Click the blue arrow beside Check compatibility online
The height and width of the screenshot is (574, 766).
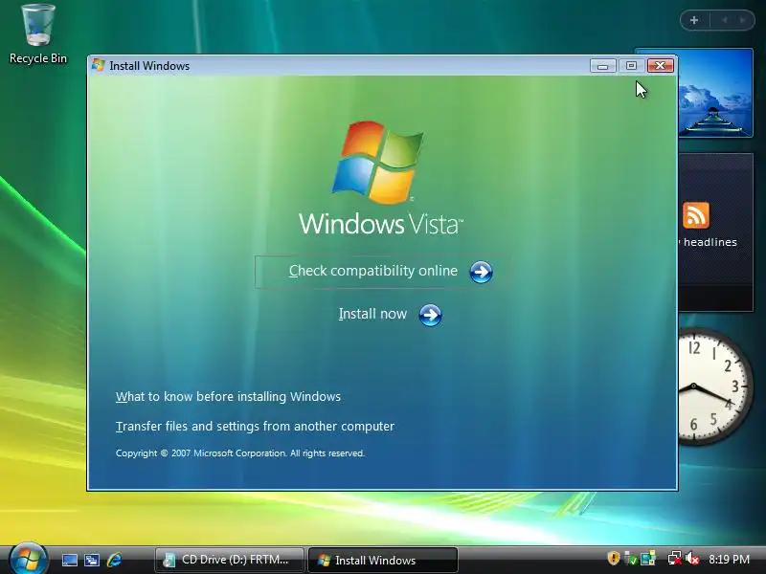[481, 272]
